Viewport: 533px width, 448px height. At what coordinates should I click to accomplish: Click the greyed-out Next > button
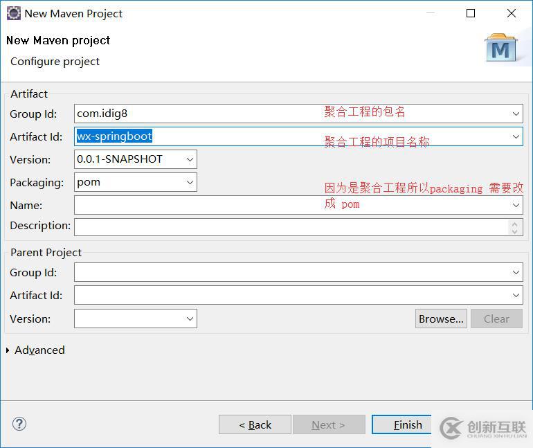(x=329, y=424)
